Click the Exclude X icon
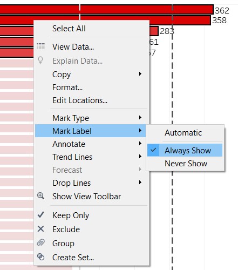The height and width of the screenshot is (270, 238). click(x=40, y=229)
